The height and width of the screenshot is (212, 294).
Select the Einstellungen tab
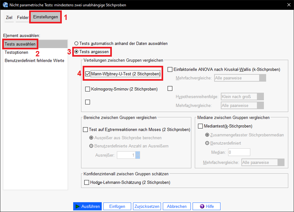pos(46,17)
